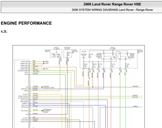Click the 'F/PUMP MONITOR' pin label
The height and width of the screenshot is (128, 162).
coord(23,98)
